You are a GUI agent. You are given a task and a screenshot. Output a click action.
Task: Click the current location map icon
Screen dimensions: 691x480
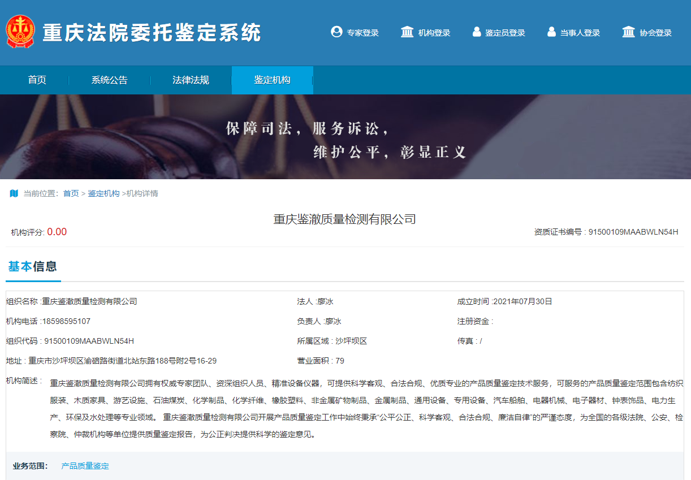pos(14,193)
